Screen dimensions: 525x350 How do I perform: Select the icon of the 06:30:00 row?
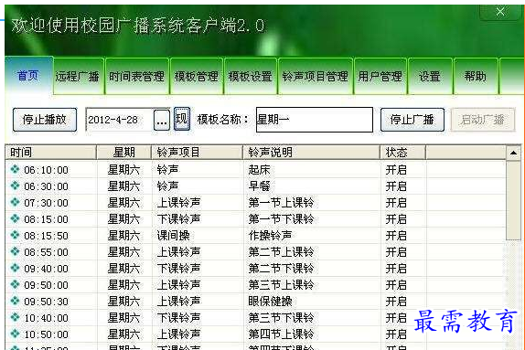(x=15, y=186)
